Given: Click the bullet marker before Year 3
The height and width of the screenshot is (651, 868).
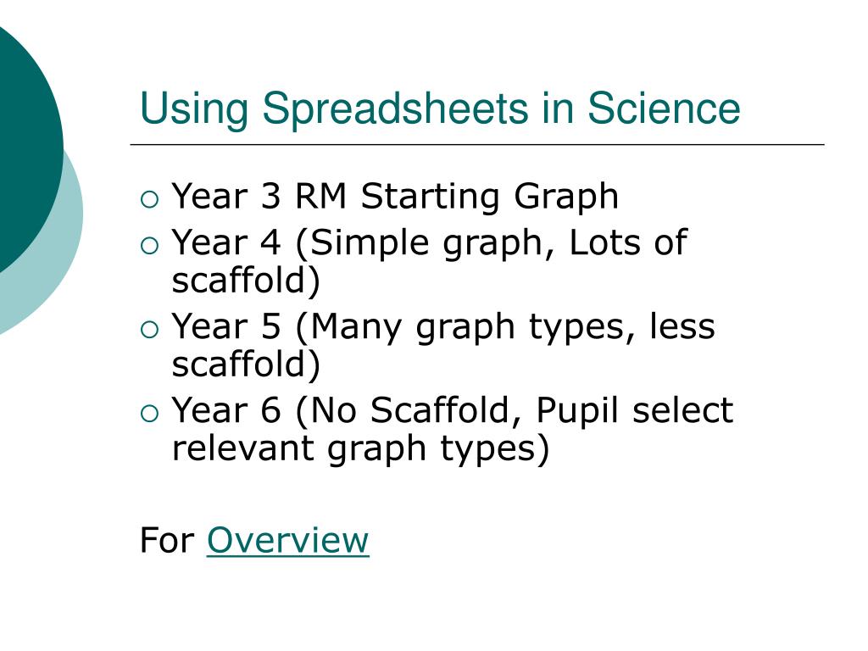Looking at the screenshot, I should (149, 199).
